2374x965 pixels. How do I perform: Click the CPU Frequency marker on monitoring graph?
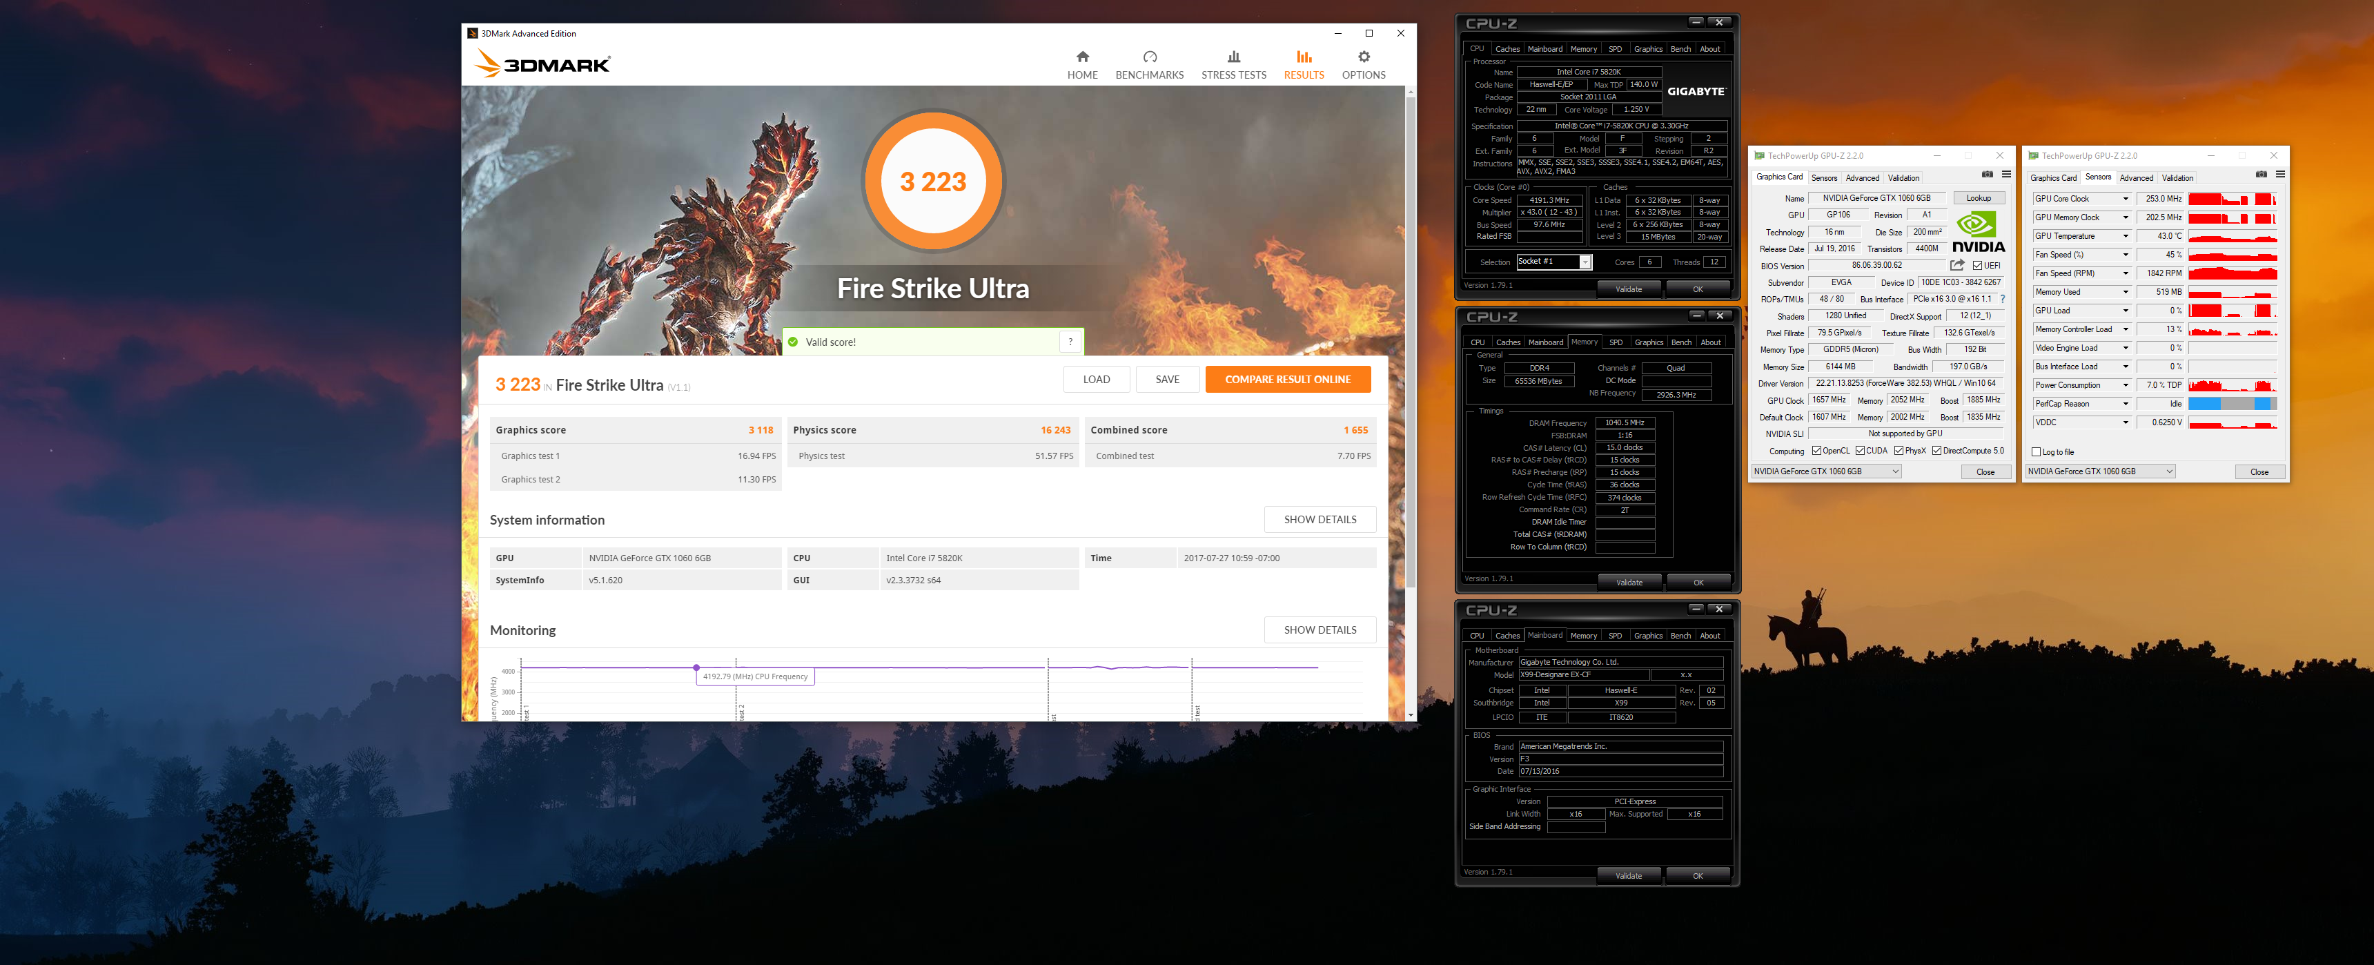pyautogui.click(x=696, y=667)
